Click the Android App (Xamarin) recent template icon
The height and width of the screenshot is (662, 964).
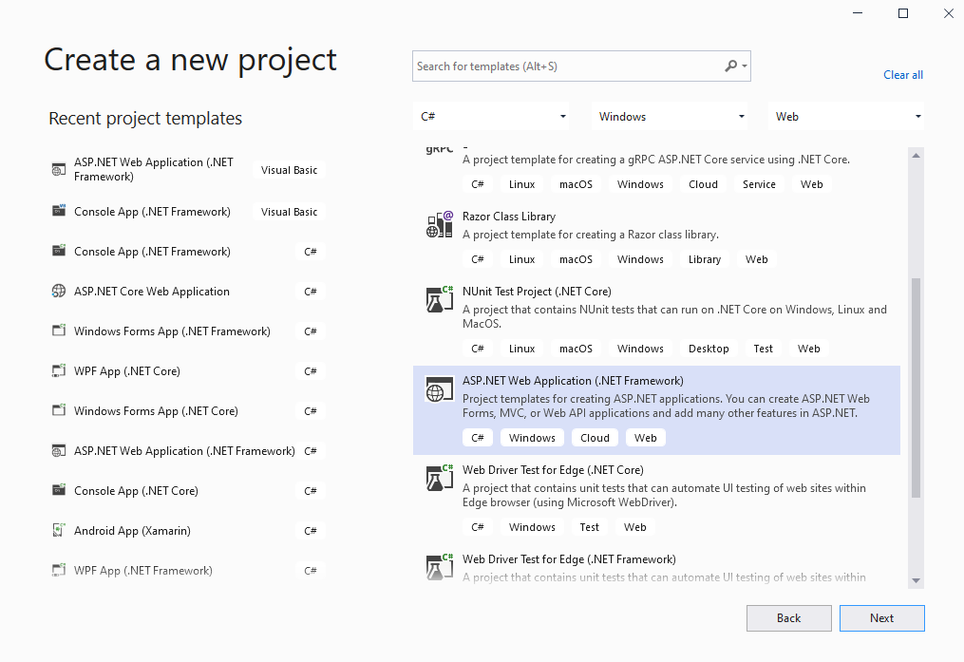pyautogui.click(x=59, y=531)
